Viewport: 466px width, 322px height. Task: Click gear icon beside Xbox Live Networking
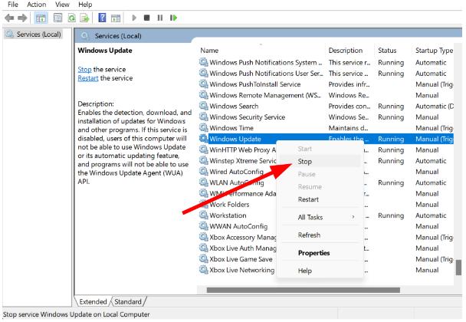[203, 270]
